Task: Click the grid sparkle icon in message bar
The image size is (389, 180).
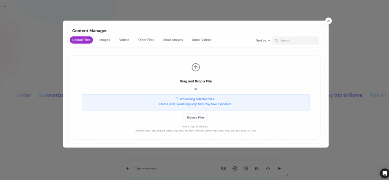Action: coord(257,168)
